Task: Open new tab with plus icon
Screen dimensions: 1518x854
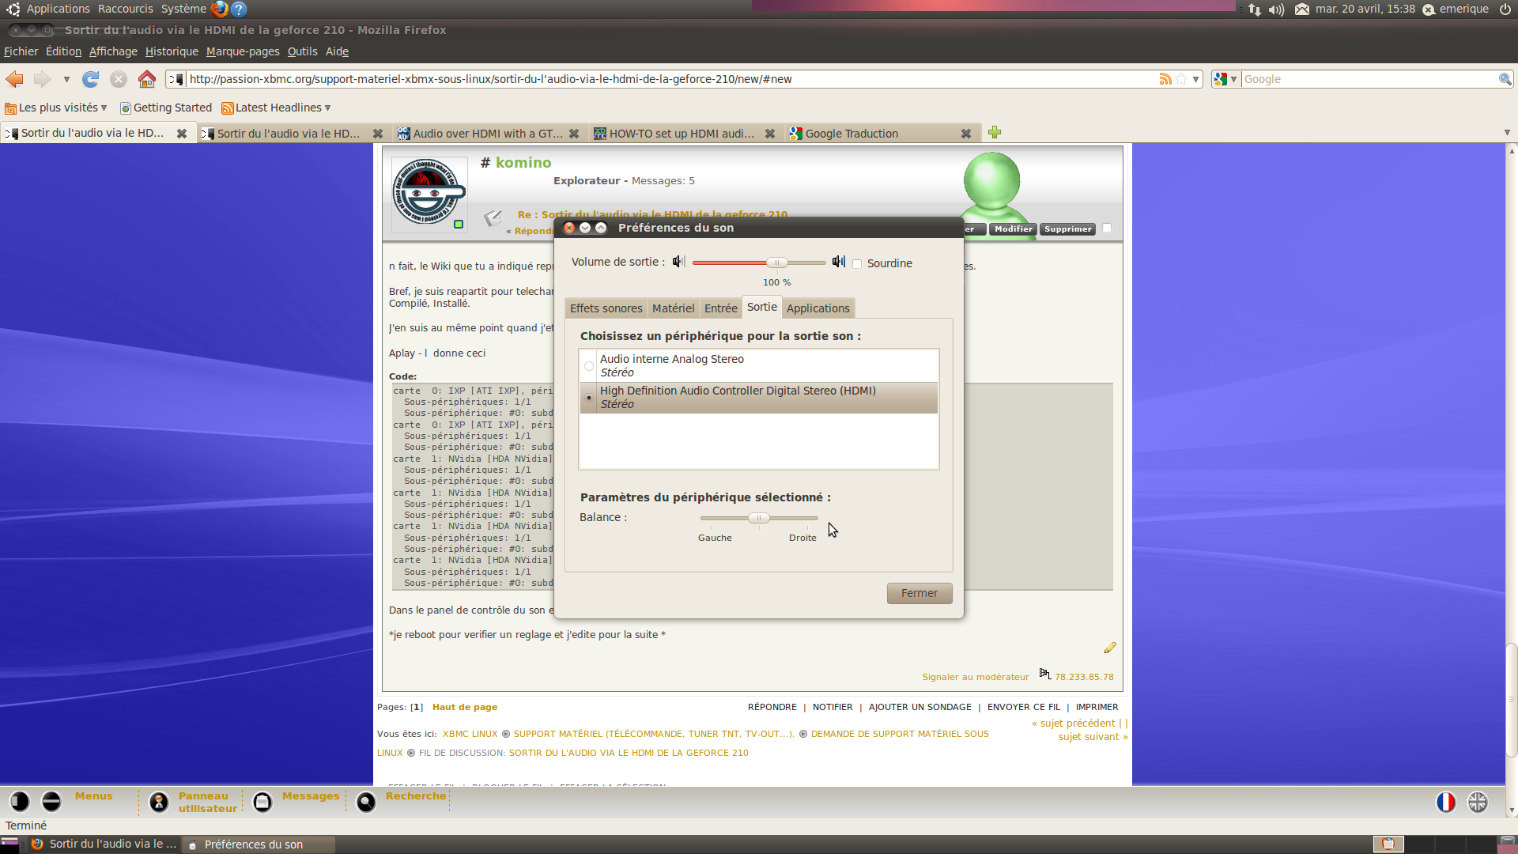Action: tap(995, 133)
